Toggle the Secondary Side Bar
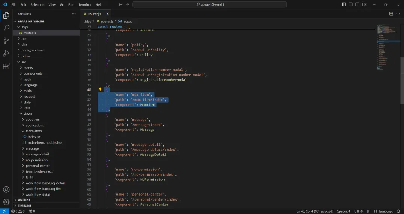The height and width of the screenshot is (214, 404). click(357, 4)
